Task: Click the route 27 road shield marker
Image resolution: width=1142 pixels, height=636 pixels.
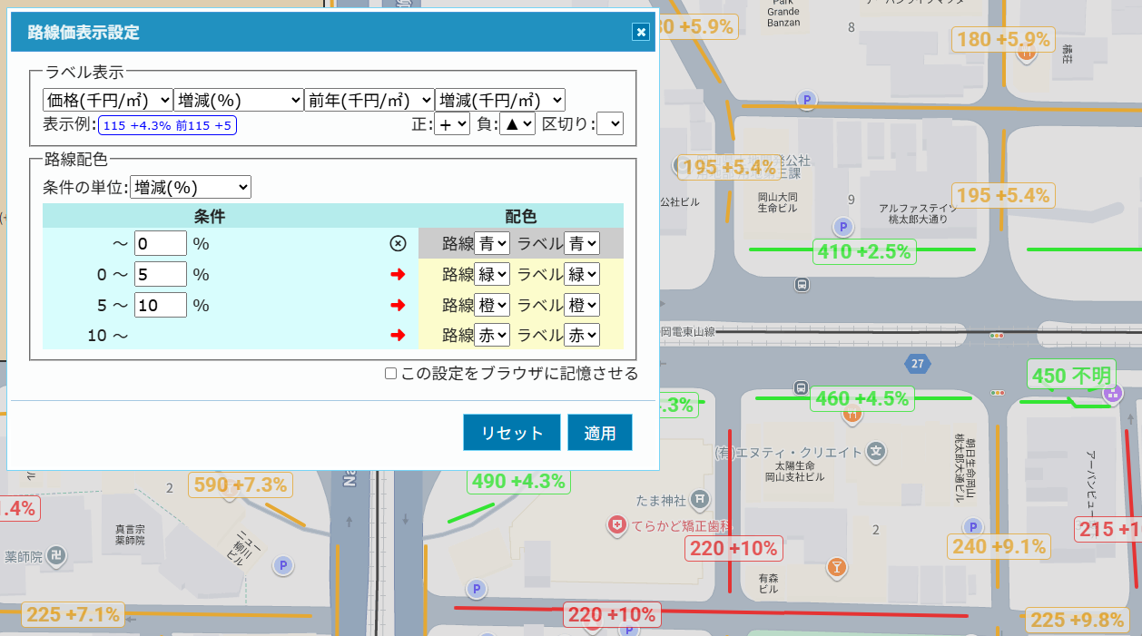Action: [918, 365]
